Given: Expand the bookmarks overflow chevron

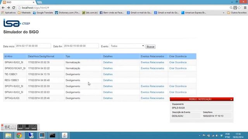Looking at the screenshot, I should point(224,13).
